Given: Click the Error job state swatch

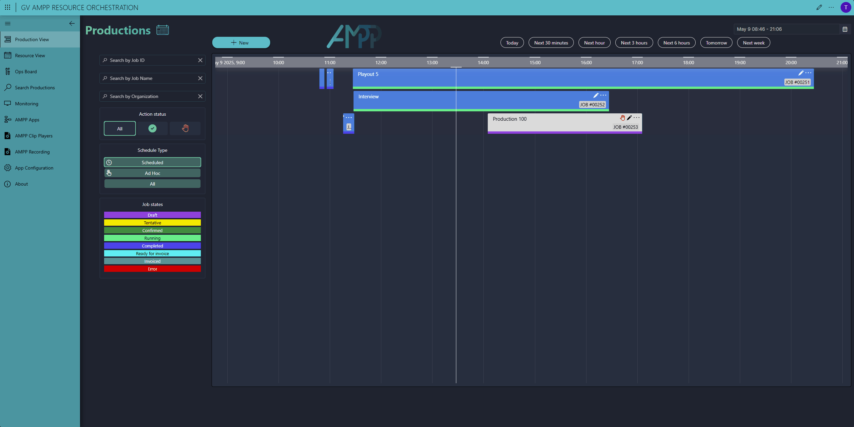Looking at the screenshot, I should click(152, 269).
